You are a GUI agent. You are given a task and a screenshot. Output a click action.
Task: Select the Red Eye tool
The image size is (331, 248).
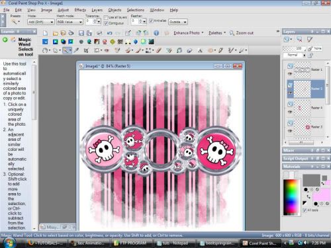pyautogui.click(x=107, y=50)
